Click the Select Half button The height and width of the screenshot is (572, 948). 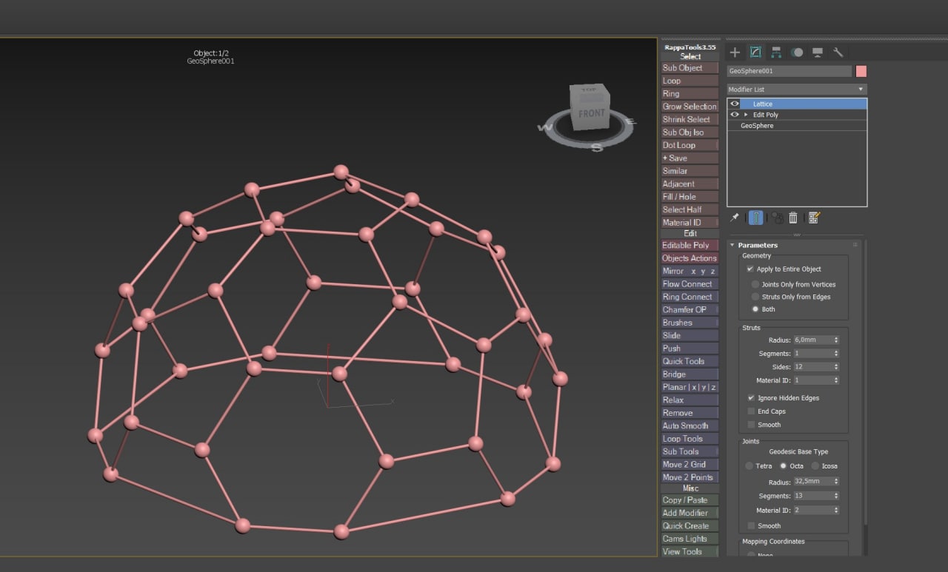pyautogui.click(x=690, y=209)
